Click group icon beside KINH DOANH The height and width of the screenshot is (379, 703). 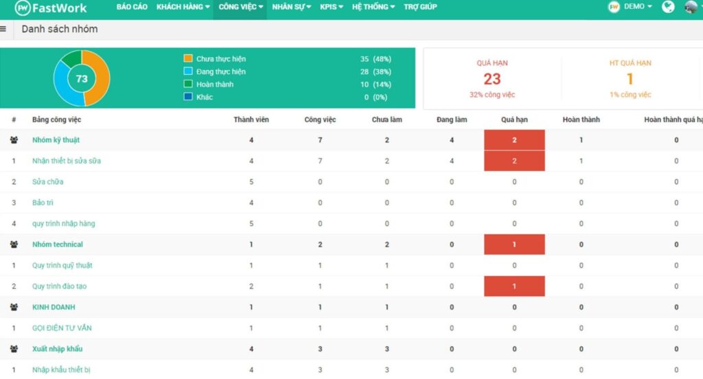[14, 307]
